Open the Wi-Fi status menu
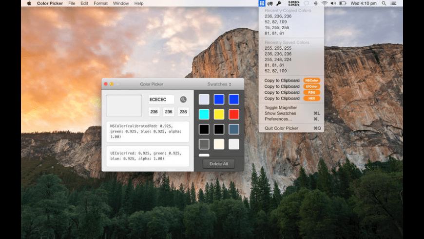 click(x=325, y=3)
